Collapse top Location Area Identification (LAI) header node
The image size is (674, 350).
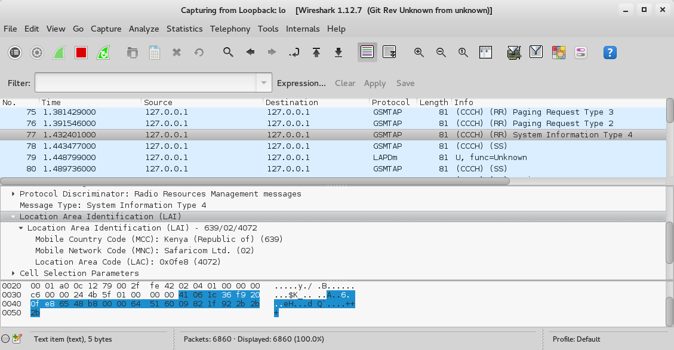[x=13, y=217]
